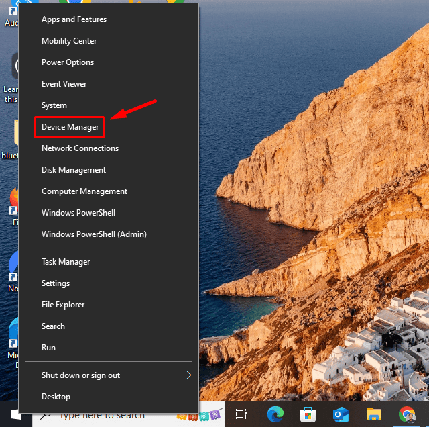Choose System from the menu
Viewport: 429px width, 427px height.
(x=109, y=105)
